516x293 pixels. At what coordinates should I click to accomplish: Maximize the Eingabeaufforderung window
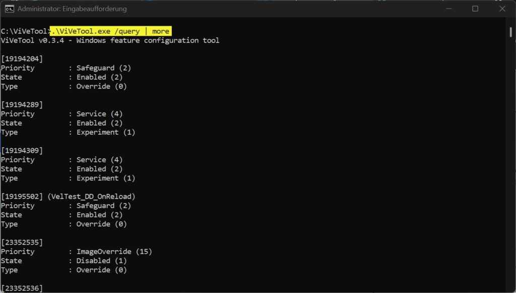[x=475, y=9]
